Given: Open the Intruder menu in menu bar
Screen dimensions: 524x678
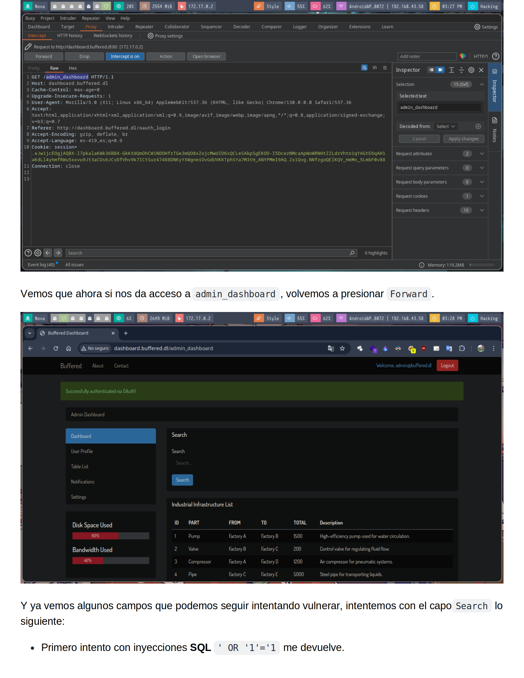Looking at the screenshot, I should pyautogui.click(x=68, y=18).
